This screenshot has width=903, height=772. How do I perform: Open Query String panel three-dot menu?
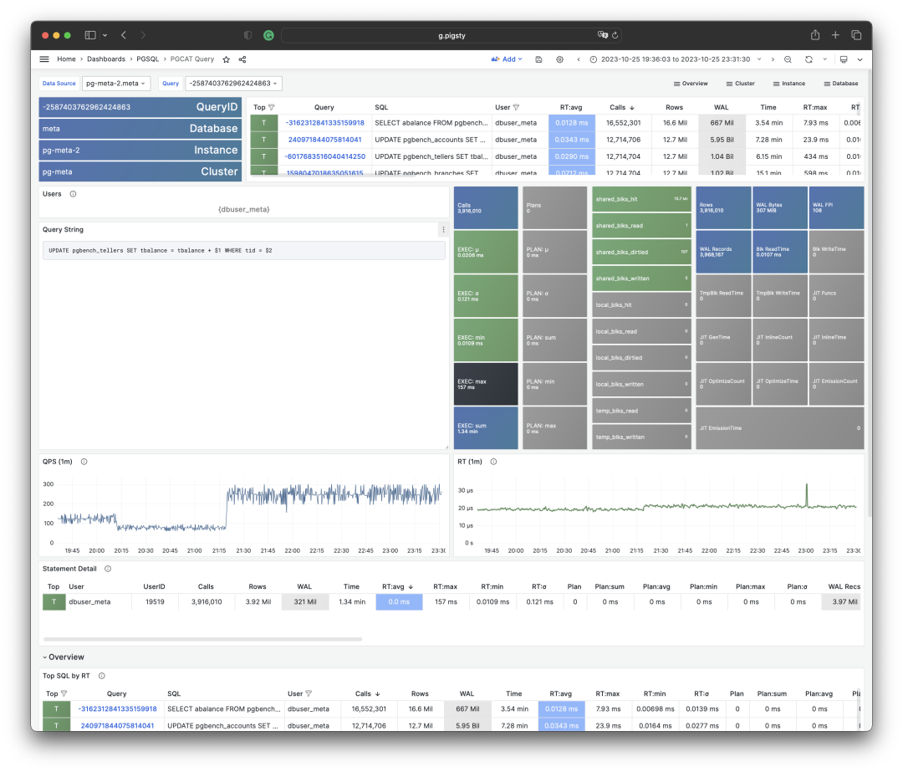click(443, 230)
